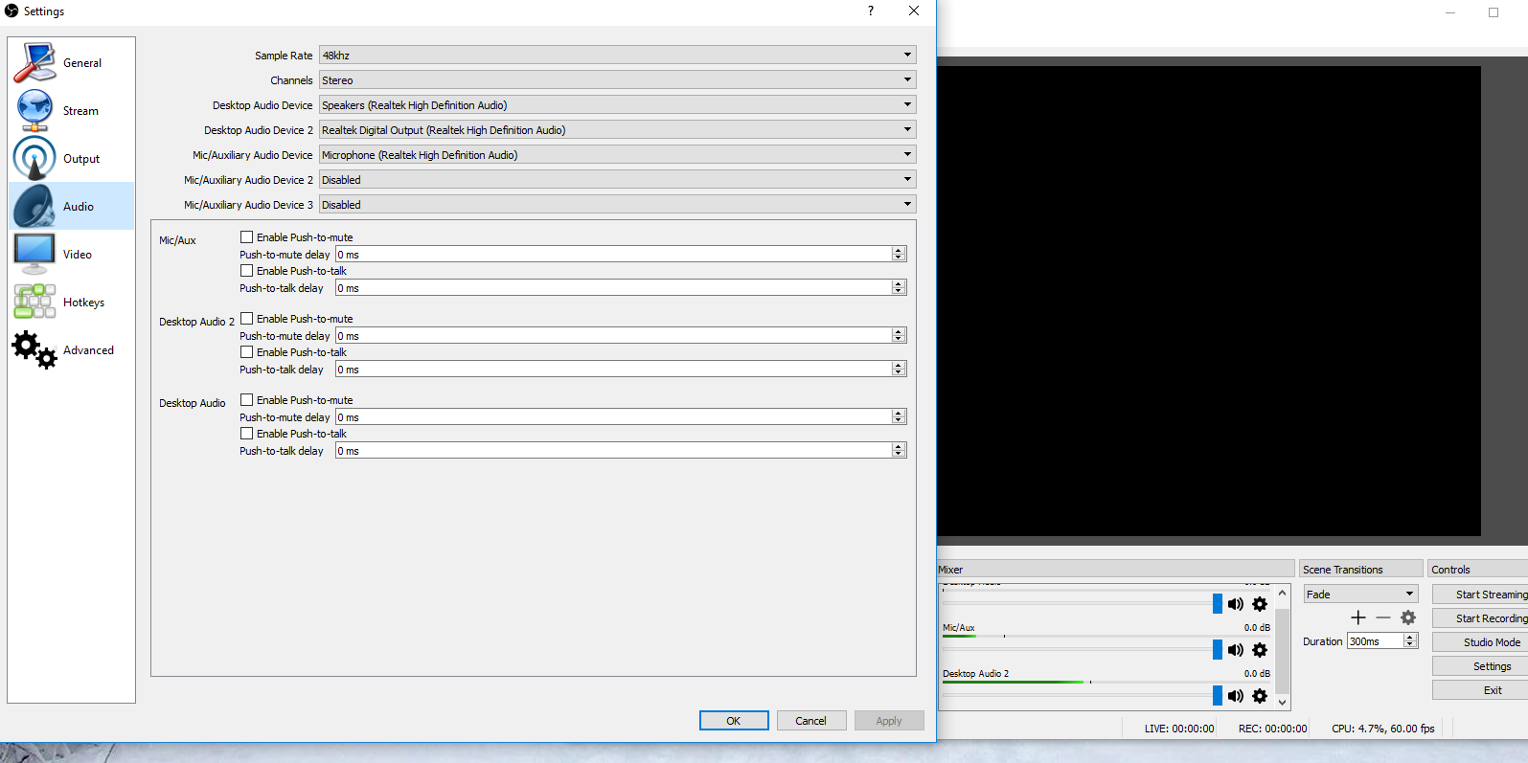The width and height of the screenshot is (1528, 763).
Task: Enable Push-to-talk for Desktop Audio
Action: [247, 434]
